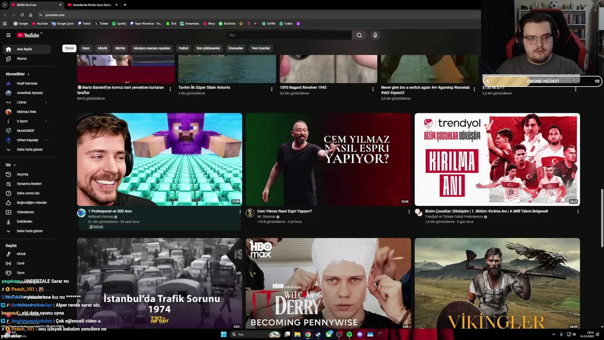Open options menu for Tarihin İlk Süper Silahı
The width and height of the screenshot is (604, 340).
pyautogui.click(x=271, y=89)
